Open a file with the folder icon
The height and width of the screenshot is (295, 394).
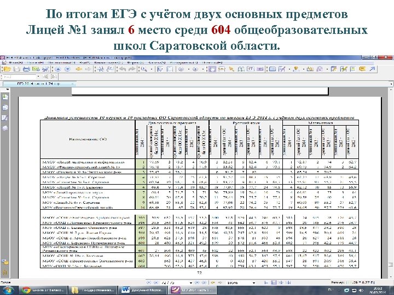point(7,69)
